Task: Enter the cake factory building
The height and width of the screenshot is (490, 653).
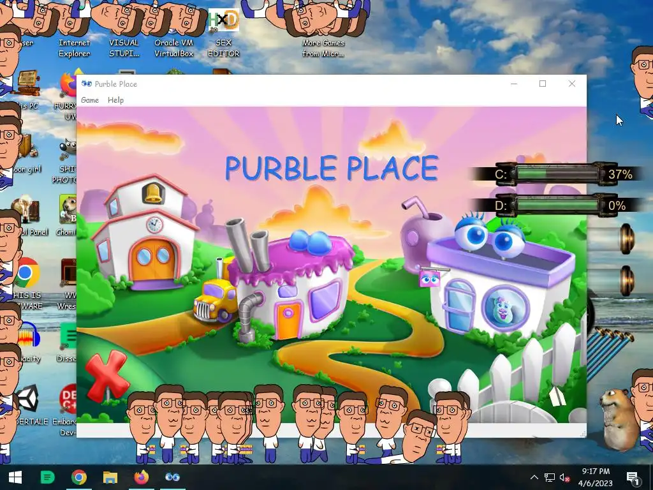Action: coord(291,288)
